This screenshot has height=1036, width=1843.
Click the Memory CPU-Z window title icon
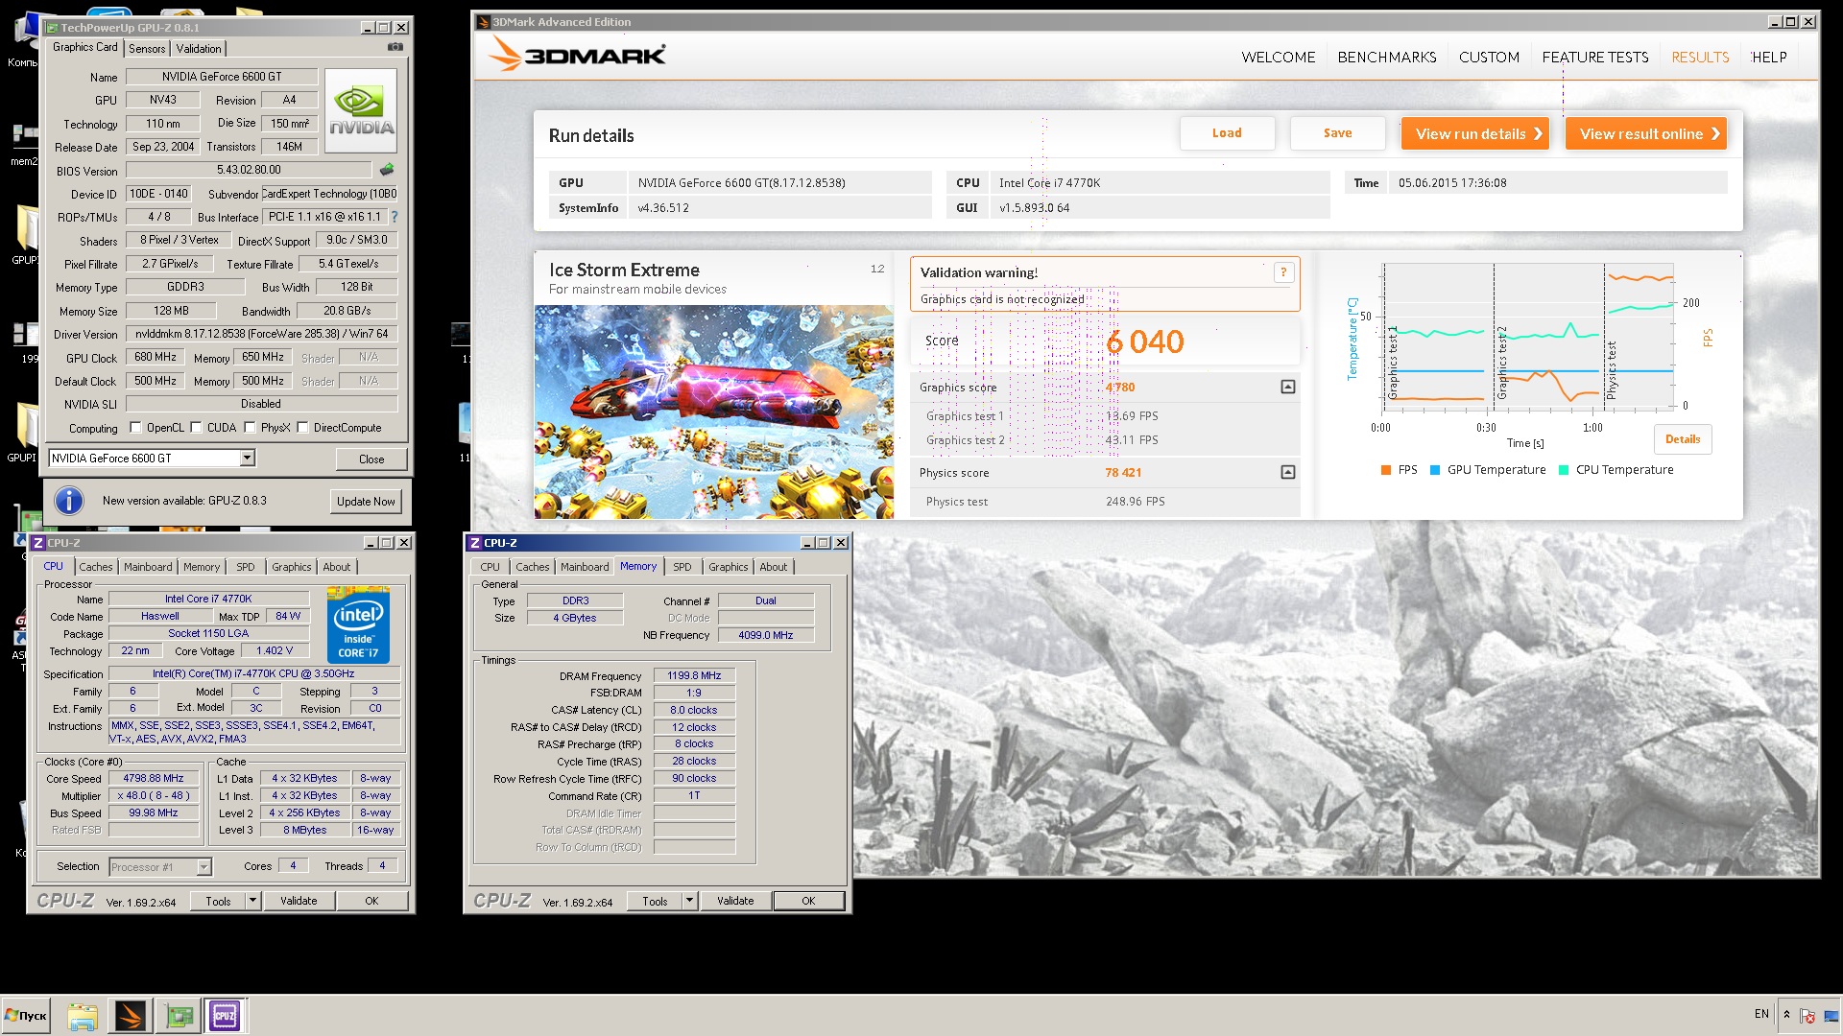(x=475, y=543)
